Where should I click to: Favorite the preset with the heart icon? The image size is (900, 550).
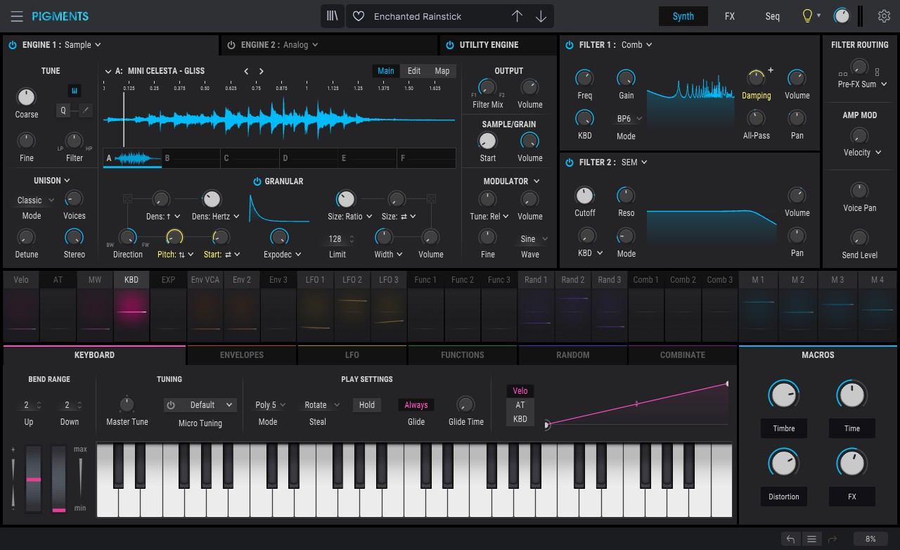(x=359, y=16)
